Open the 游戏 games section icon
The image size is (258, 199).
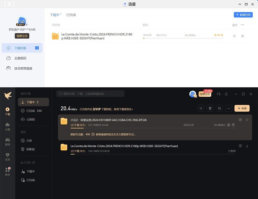tap(7, 140)
